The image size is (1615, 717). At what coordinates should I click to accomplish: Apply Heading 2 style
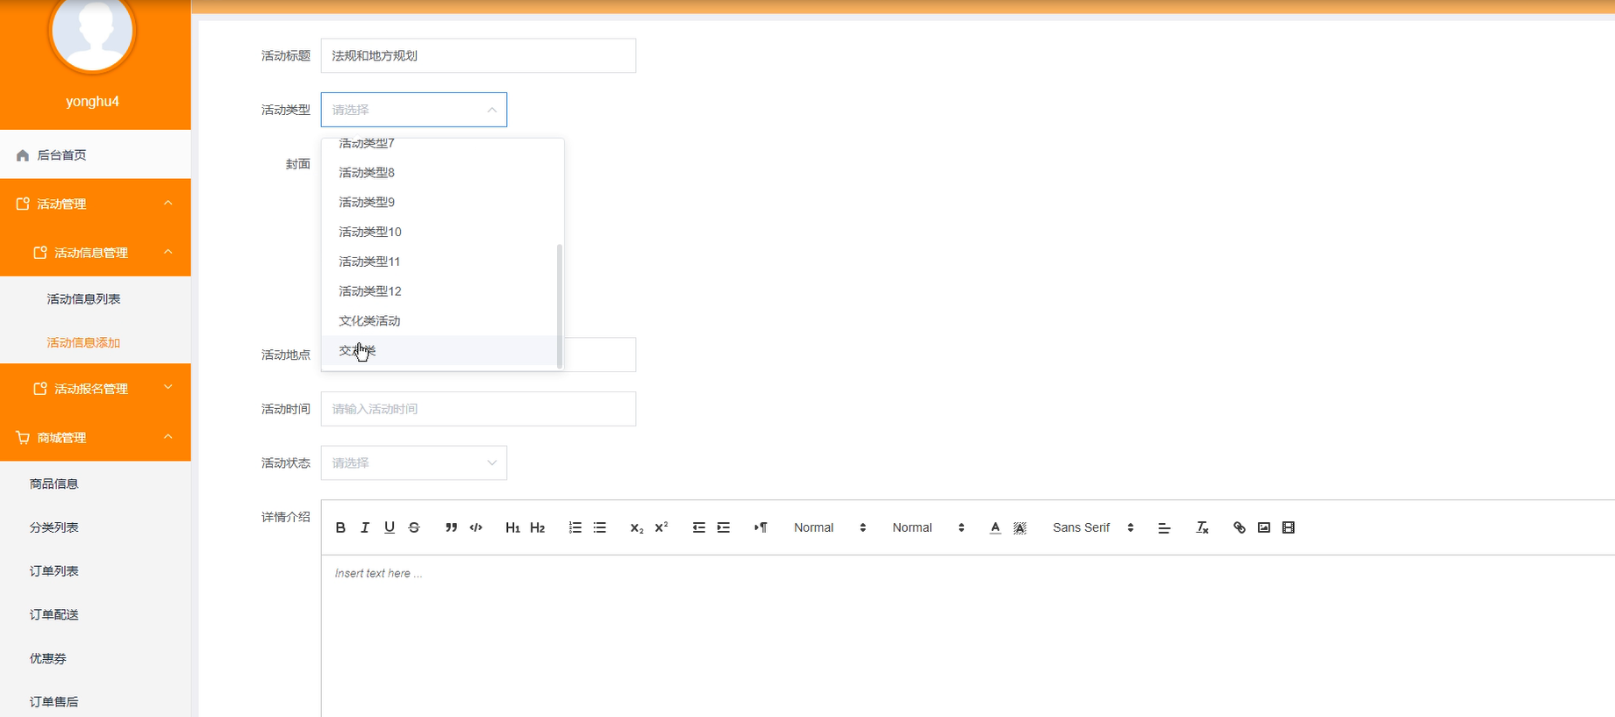tap(537, 527)
